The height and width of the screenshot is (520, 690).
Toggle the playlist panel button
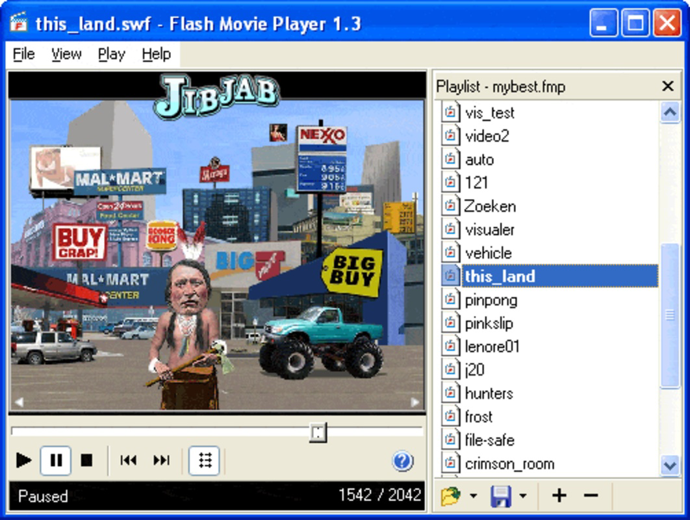pos(204,461)
